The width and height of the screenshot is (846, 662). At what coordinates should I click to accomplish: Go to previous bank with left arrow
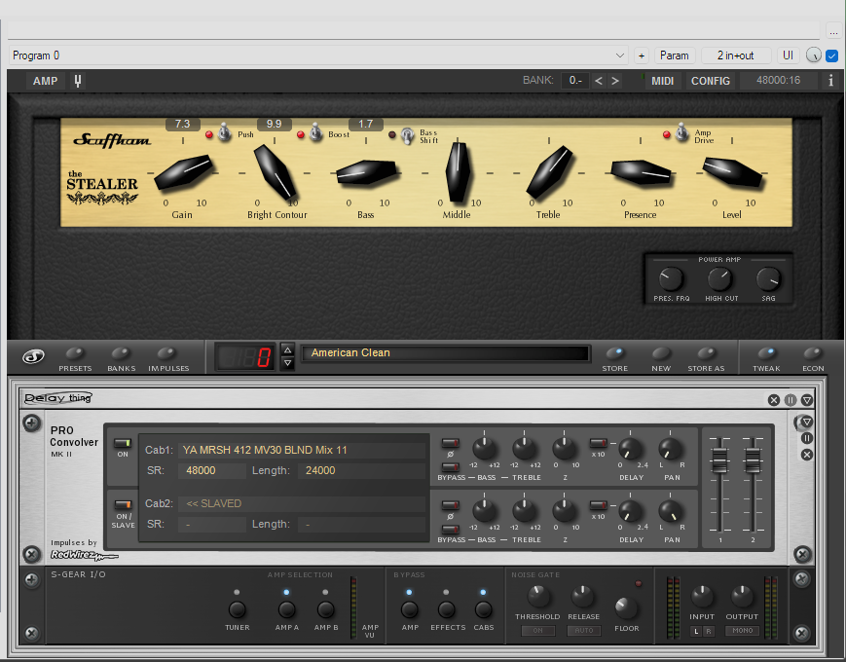point(599,81)
